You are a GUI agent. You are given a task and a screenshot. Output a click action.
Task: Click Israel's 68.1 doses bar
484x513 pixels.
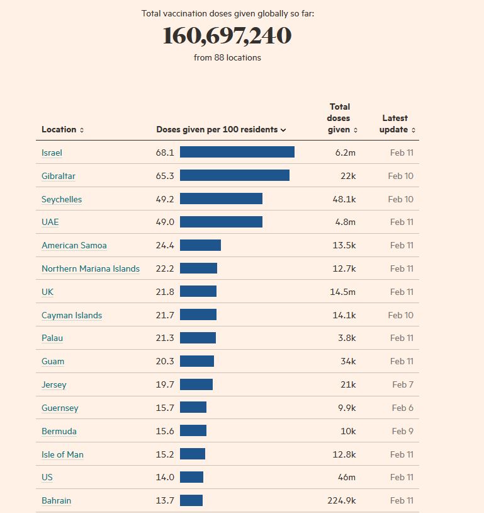237,152
